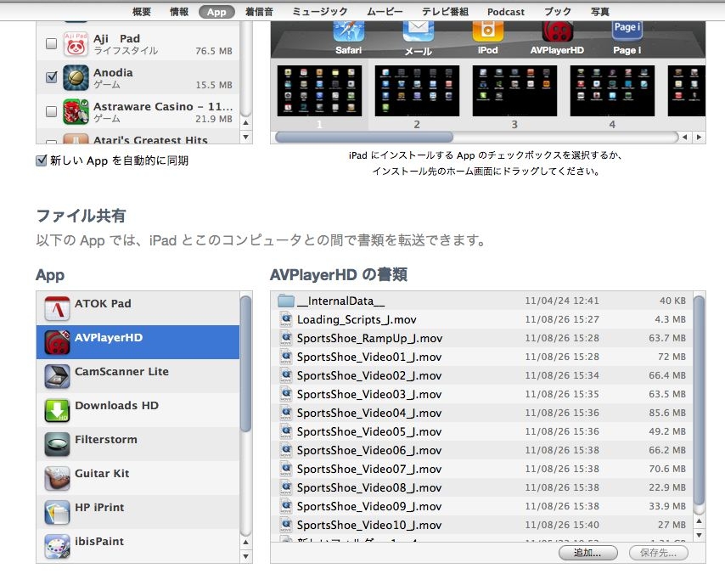
Task: Click the Anodia game app icon
Action: click(76, 78)
